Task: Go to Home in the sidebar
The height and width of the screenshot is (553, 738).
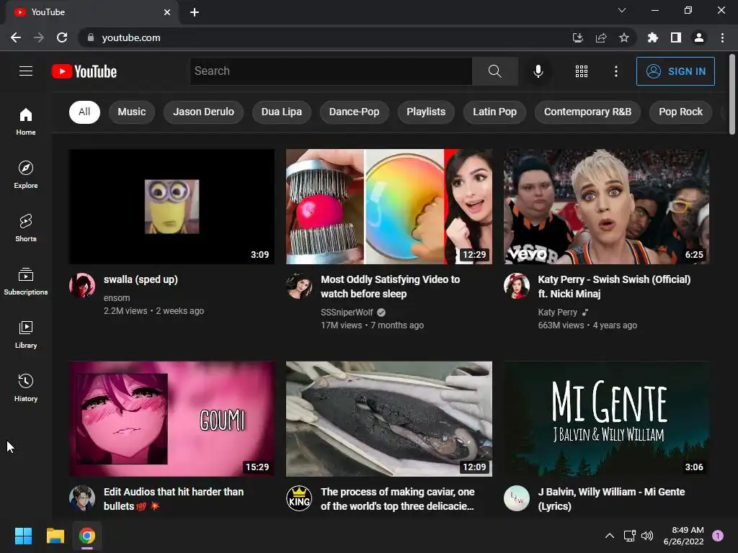Action: coord(26,122)
